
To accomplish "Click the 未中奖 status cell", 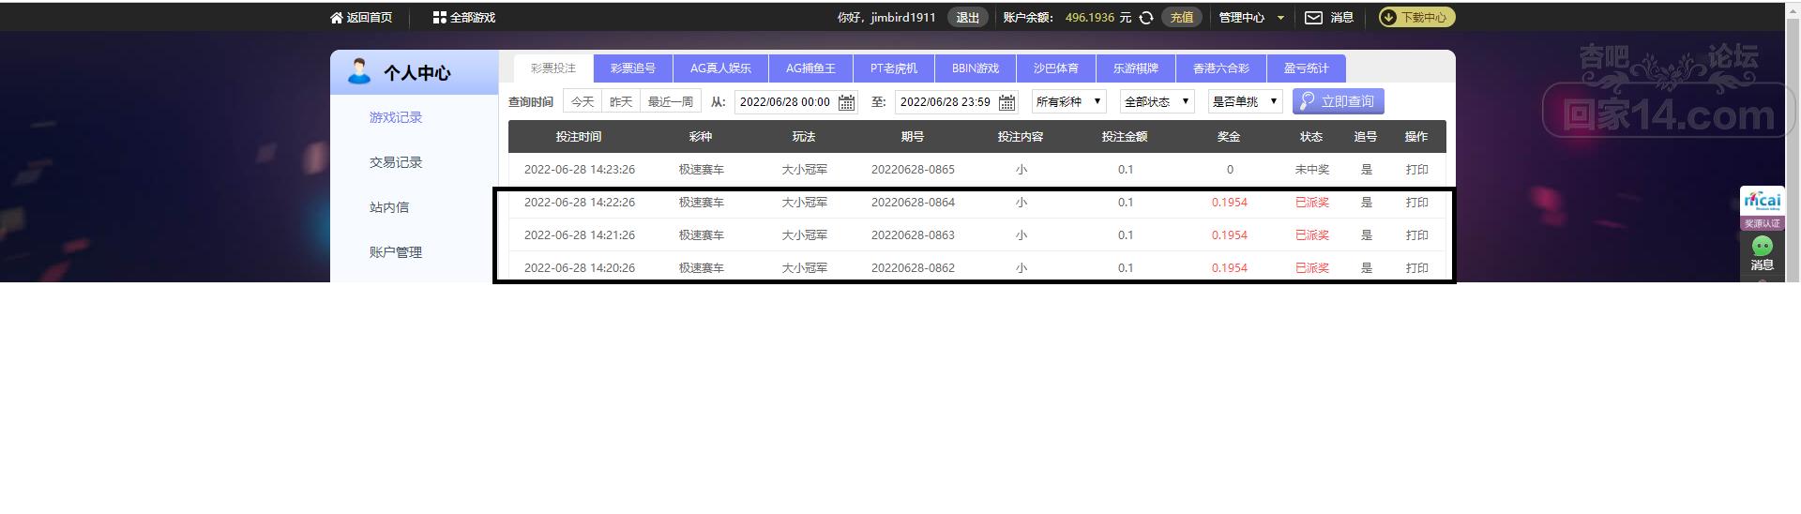I will coord(1312,170).
